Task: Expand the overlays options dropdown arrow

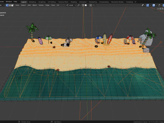Action: (156, 5)
